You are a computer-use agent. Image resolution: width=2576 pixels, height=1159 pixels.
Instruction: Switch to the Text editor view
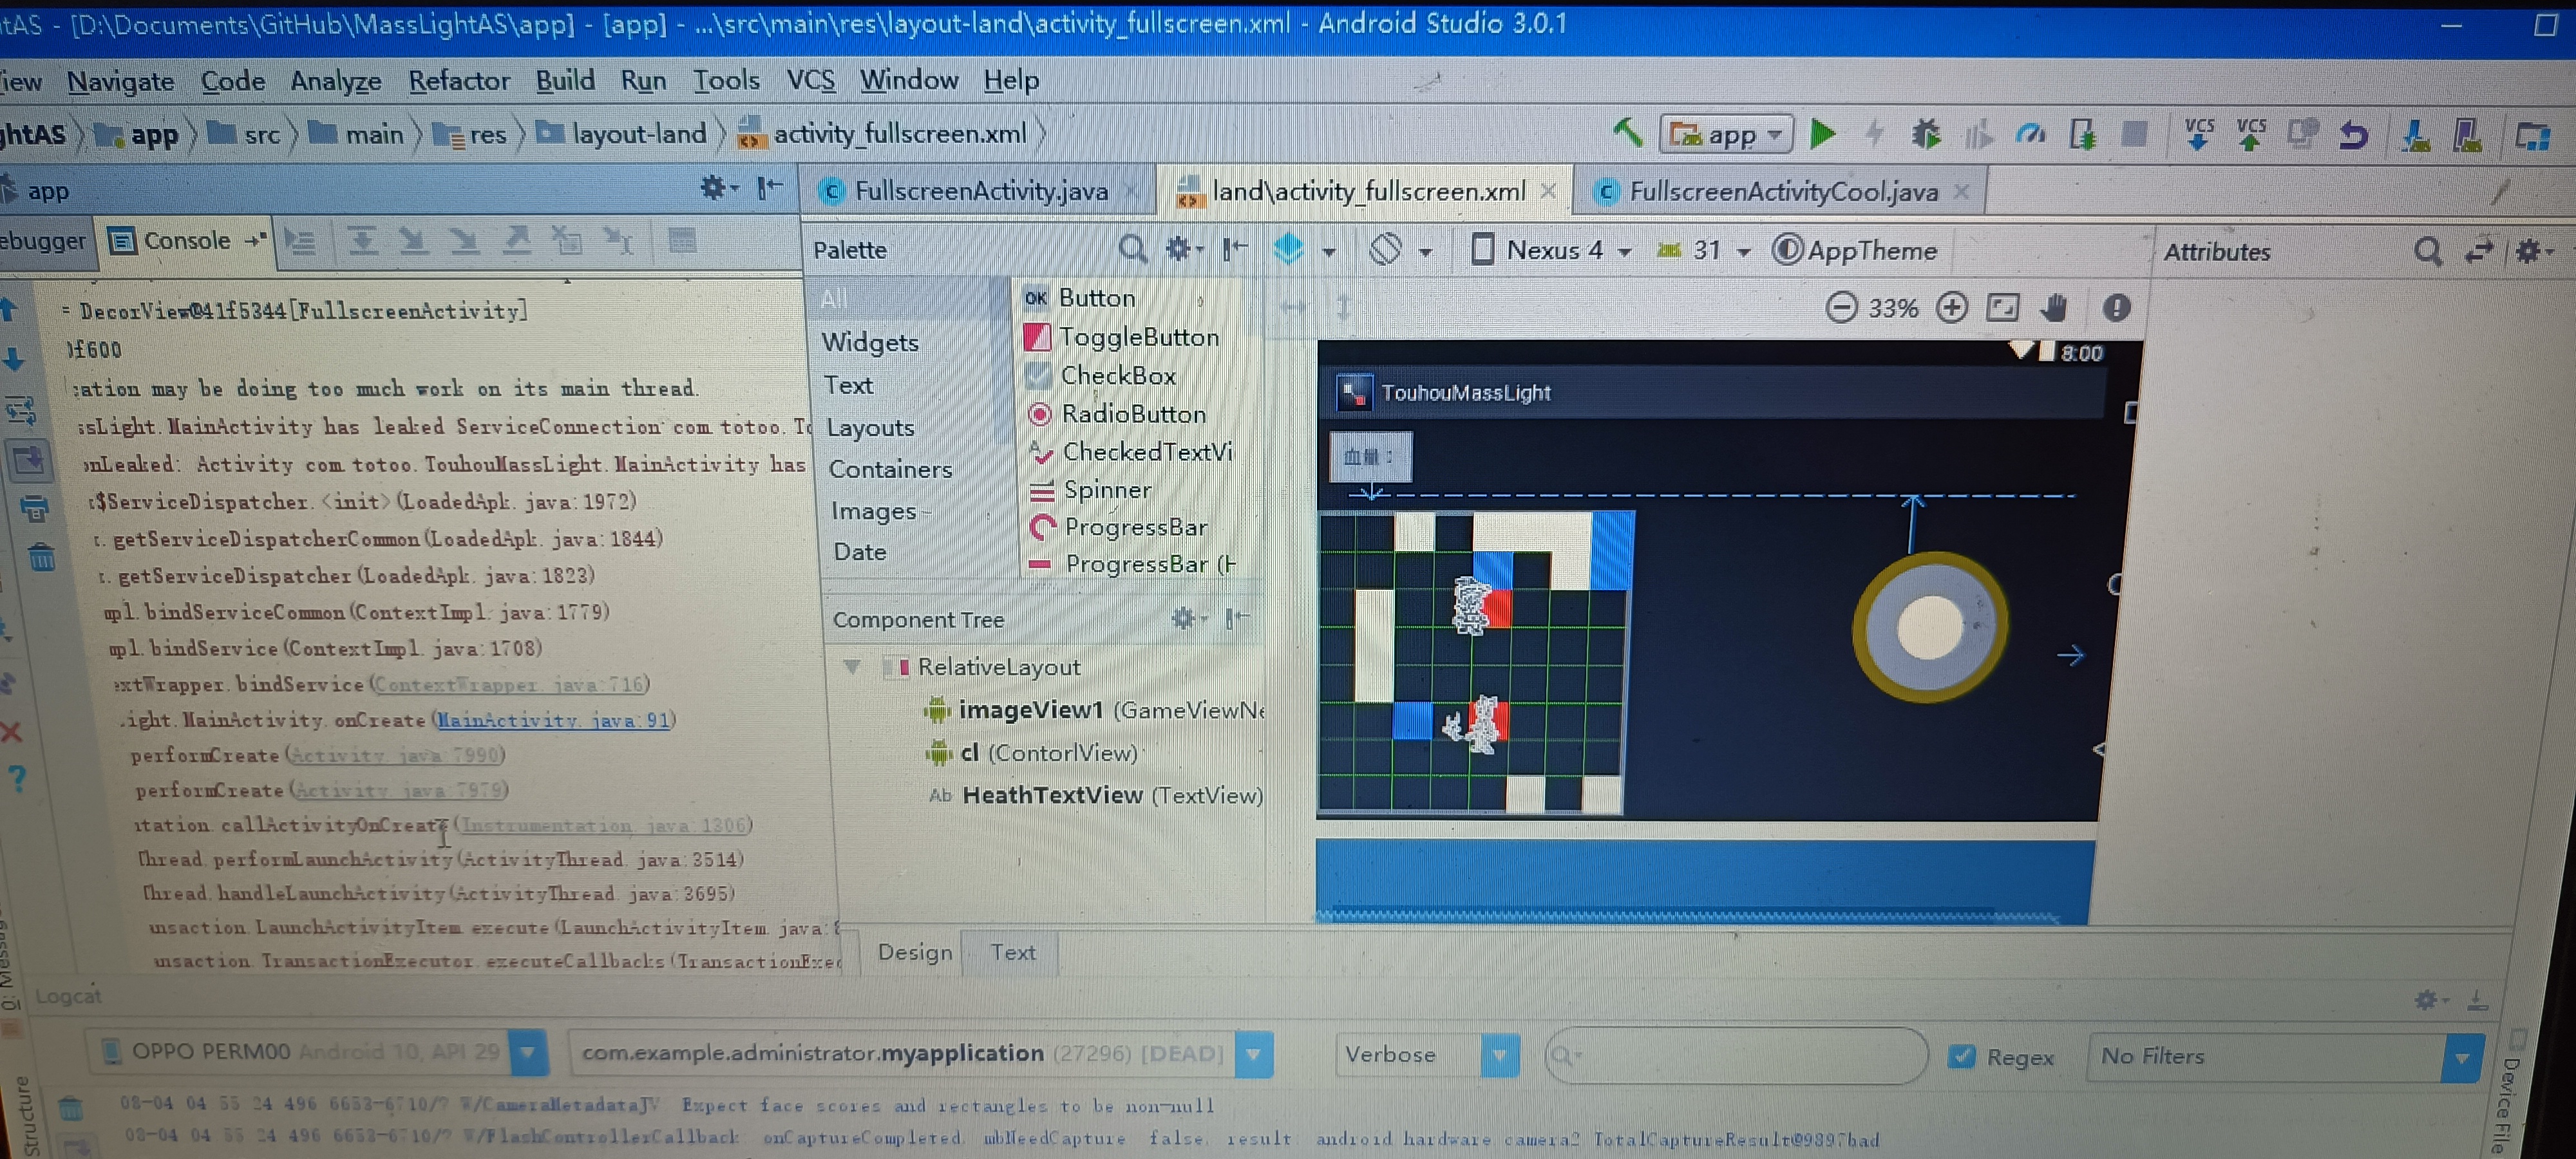tap(1012, 952)
